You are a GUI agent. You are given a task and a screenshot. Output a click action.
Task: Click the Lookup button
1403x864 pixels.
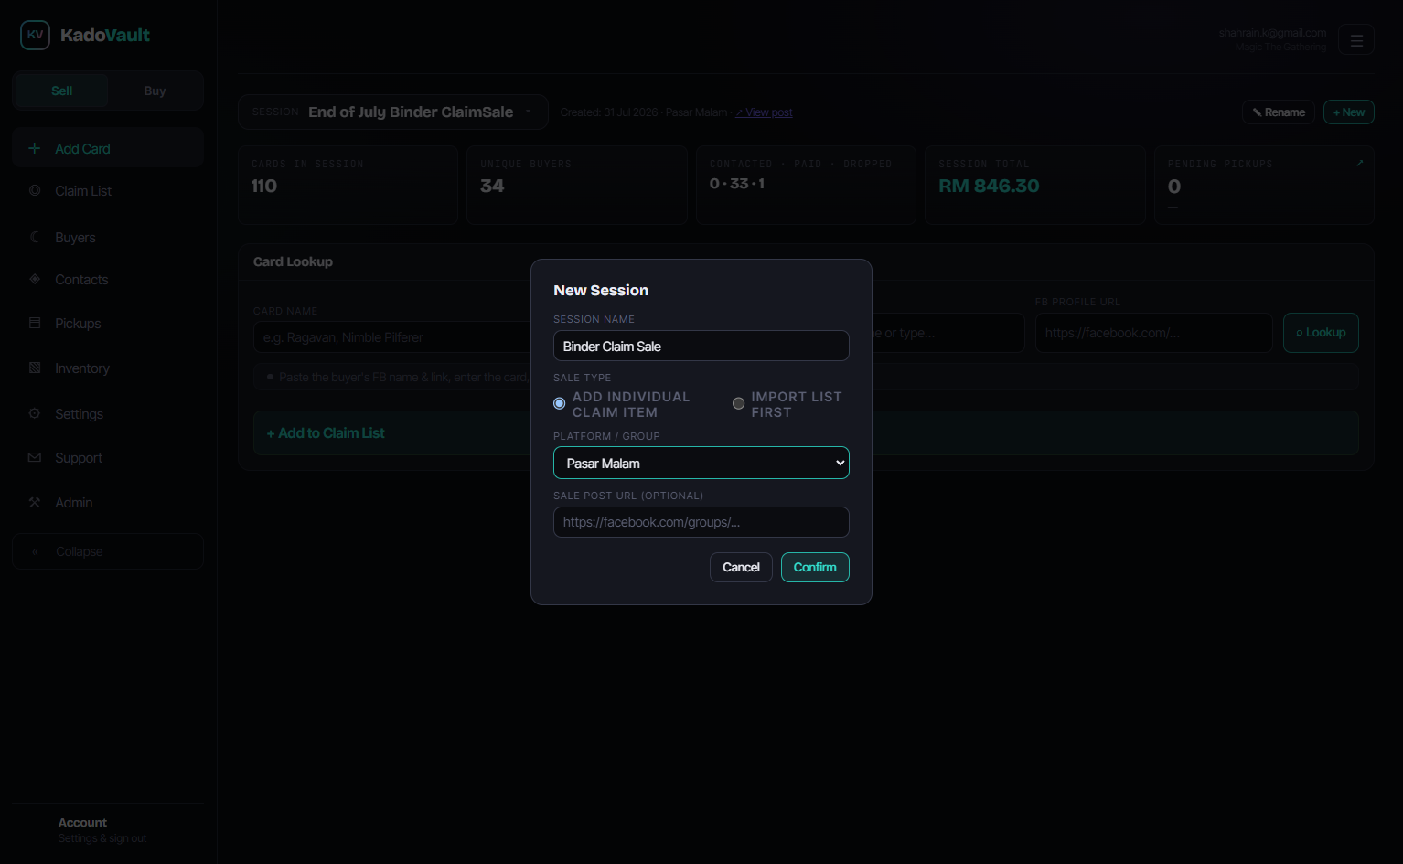point(1321,333)
